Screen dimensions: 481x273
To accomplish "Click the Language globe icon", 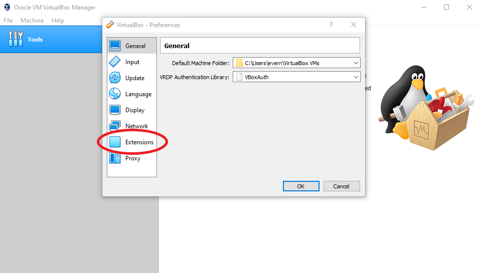I will point(115,94).
